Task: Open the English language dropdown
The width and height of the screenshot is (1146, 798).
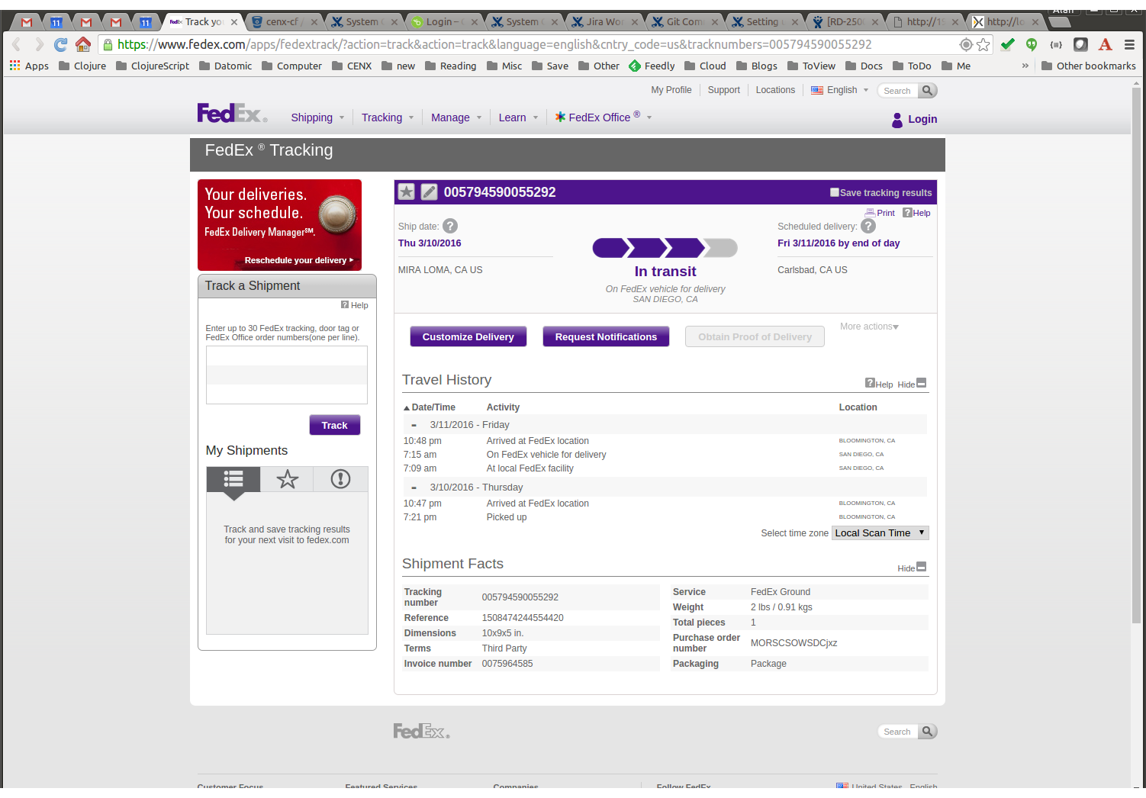Action: point(840,90)
